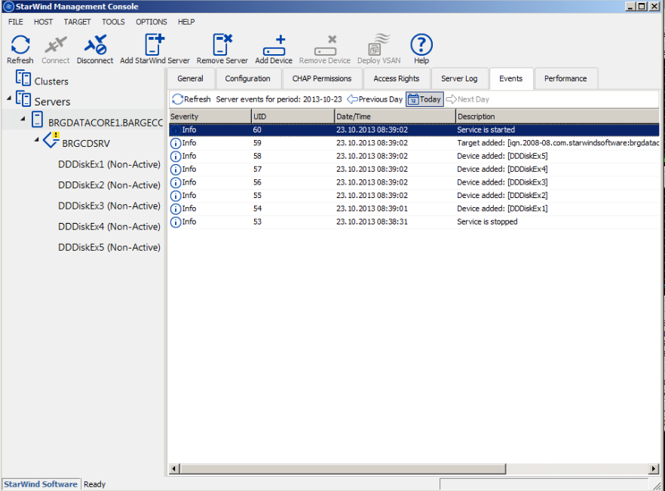Click info icon on UID 56 row
This screenshot has width=665, height=491.
point(175,182)
